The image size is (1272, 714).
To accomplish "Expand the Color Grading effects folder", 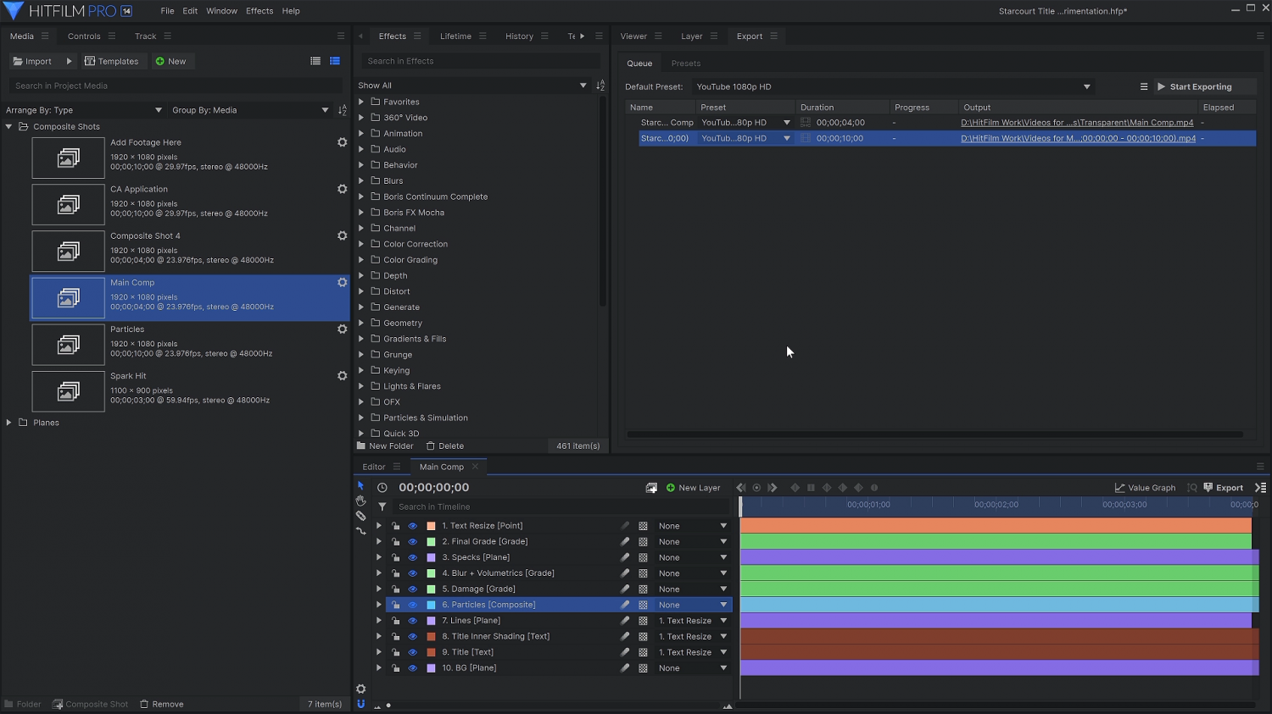I will point(361,260).
